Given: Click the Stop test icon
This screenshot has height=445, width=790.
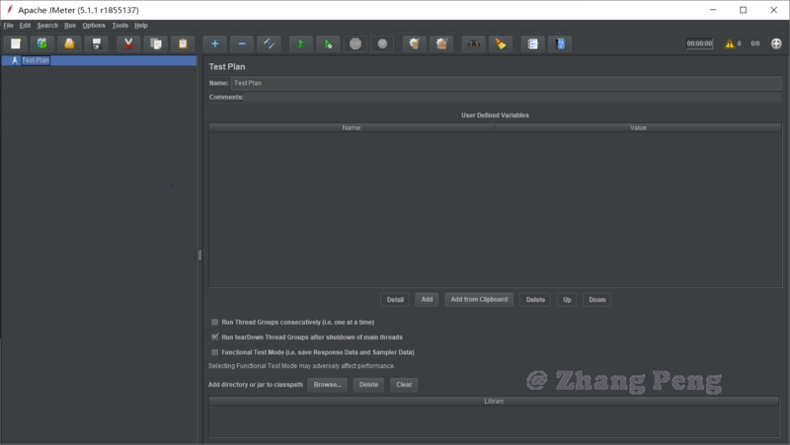Looking at the screenshot, I should point(356,43).
